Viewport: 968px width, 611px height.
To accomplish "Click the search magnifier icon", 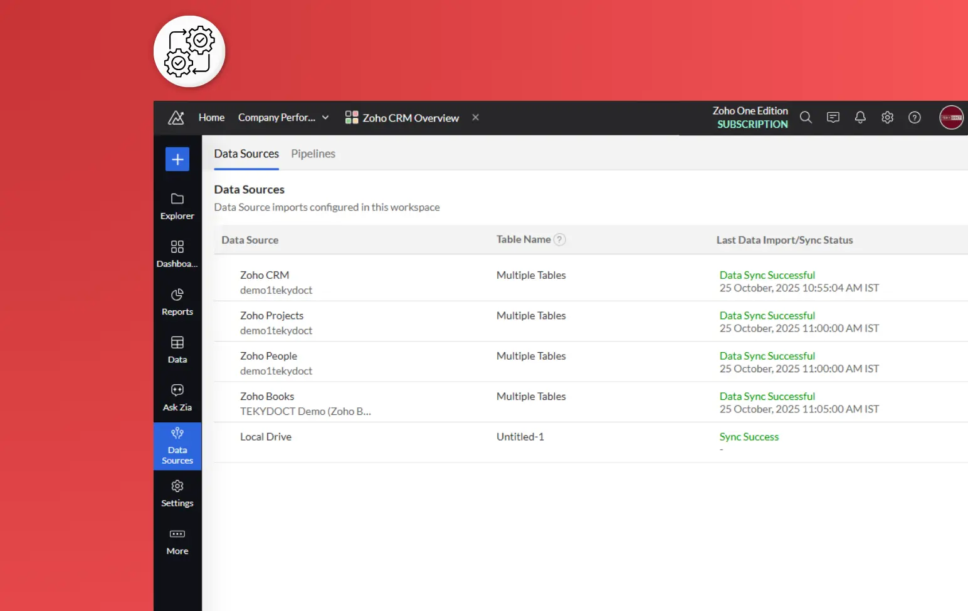I will [x=806, y=118].
